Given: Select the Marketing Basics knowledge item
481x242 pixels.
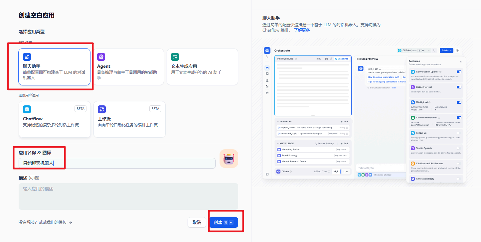Looking at the screenshot, I should [x=313, y=150].
